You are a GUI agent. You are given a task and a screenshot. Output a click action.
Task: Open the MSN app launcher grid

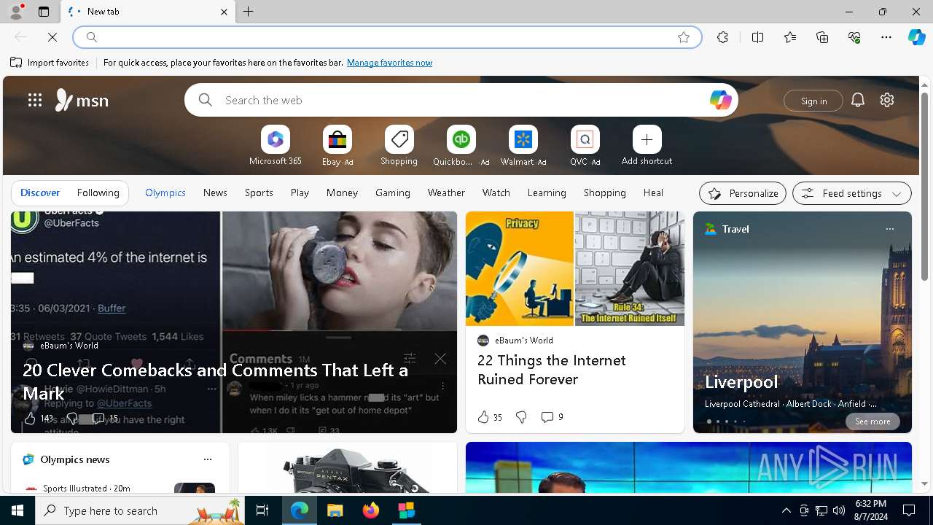[35, 100]
